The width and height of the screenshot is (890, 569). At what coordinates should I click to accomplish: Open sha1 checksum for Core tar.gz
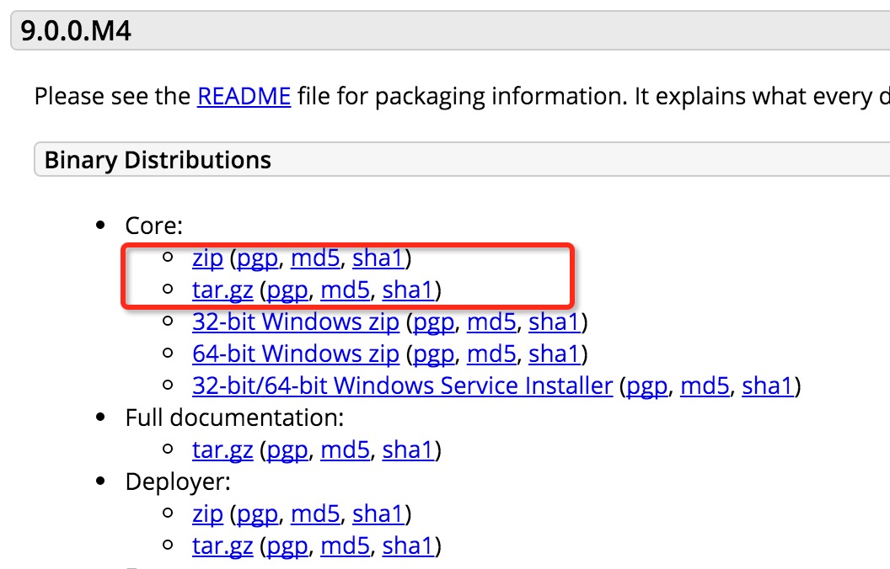pos(408,290)
